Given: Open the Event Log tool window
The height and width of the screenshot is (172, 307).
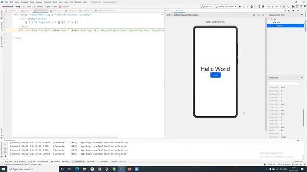Looking at the screenshot, I should 297,161.
